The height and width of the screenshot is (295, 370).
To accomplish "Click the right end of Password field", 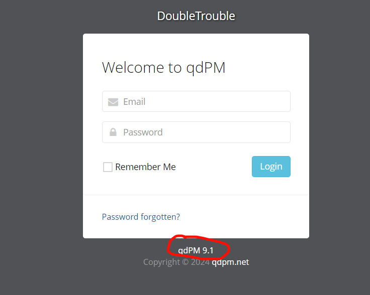I will click(x=283, y=132).
